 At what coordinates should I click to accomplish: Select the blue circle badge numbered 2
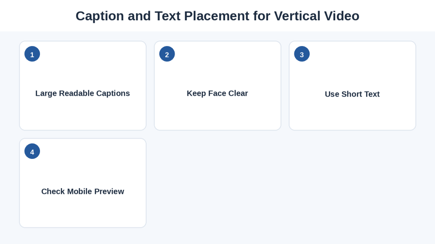pyautogui.click(x=167, y=54)
